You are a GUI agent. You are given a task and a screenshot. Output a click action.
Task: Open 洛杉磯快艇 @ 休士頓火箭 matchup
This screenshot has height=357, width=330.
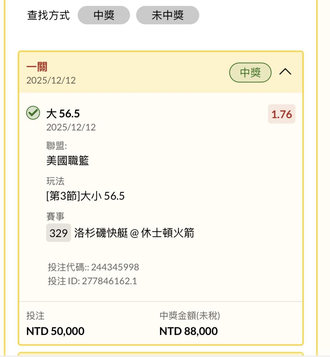coord(134,233)
